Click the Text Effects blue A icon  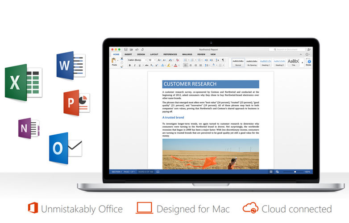click(162, 65)
